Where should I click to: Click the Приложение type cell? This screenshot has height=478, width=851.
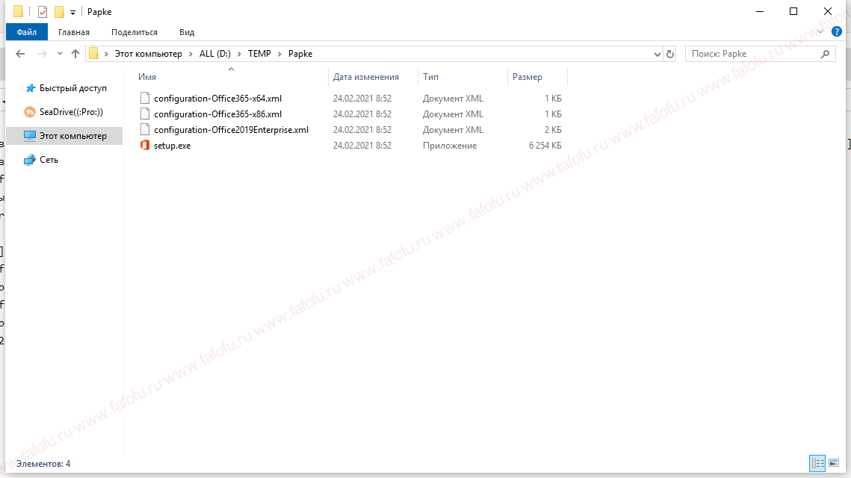pos(449,146)
